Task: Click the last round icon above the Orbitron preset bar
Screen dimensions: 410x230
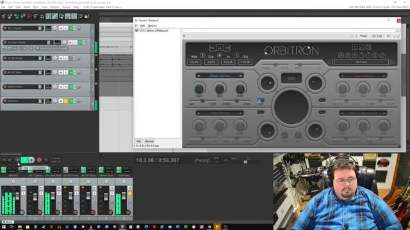Action: (382, 56)
